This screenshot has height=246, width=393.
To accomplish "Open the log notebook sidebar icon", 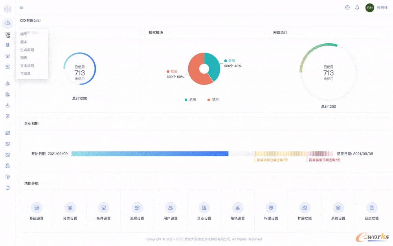I will point(8,187).
